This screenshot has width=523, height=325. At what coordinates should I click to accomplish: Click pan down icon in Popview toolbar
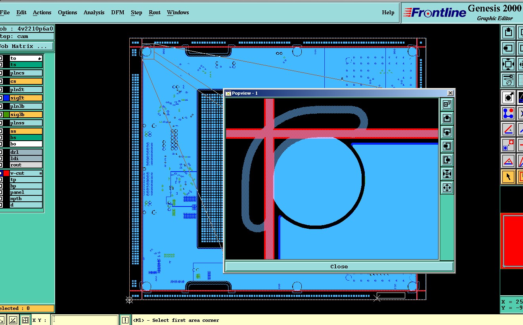point(447,132)
